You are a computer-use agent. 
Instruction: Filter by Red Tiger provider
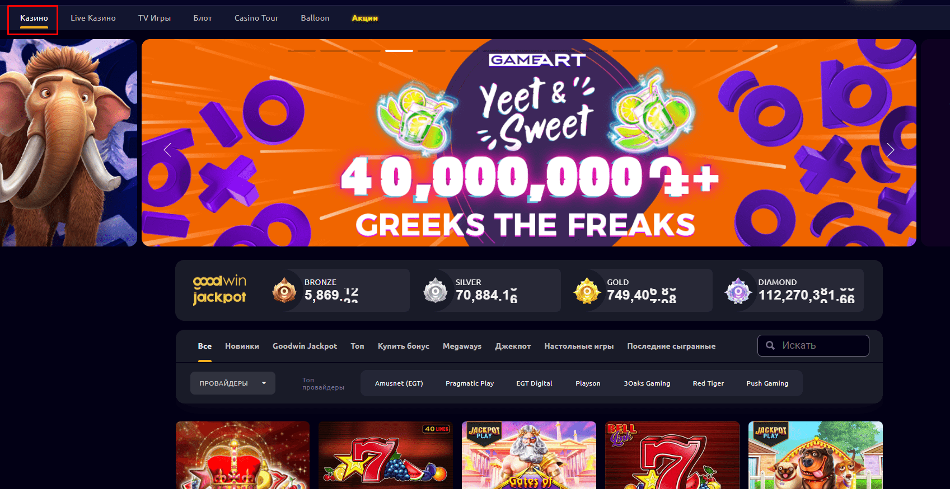click(708, 383)
